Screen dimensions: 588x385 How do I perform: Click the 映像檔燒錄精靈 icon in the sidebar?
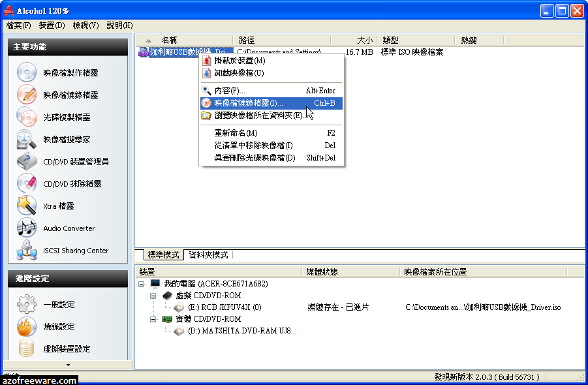(x=27, y=95)
